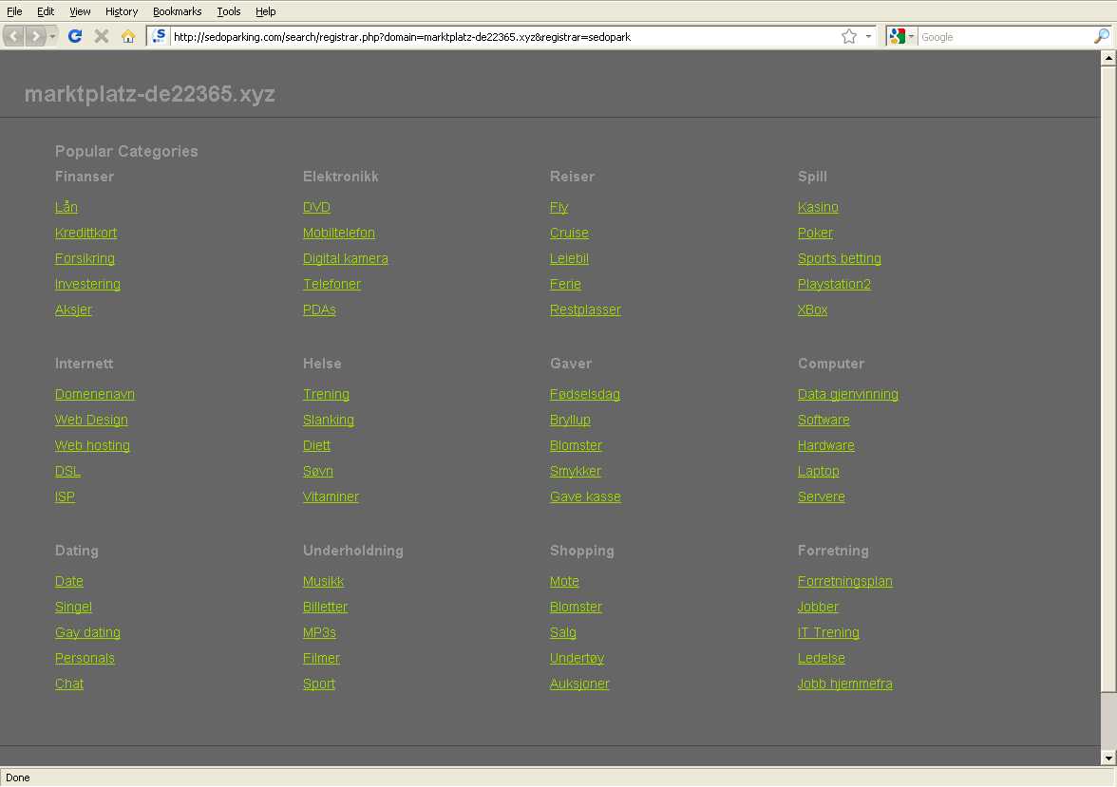Click the browser Back arrow button

13,36
